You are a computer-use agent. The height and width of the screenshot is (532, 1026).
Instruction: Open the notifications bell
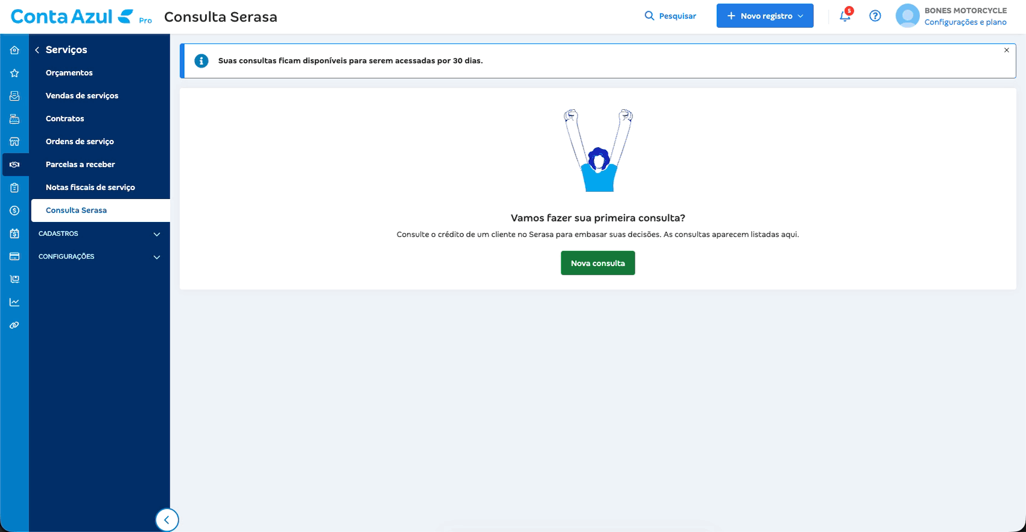pyautogui.click(x=845, y=16)
